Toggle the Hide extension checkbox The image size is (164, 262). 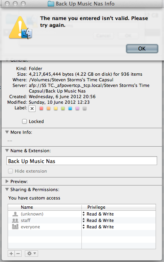[10, 171]
